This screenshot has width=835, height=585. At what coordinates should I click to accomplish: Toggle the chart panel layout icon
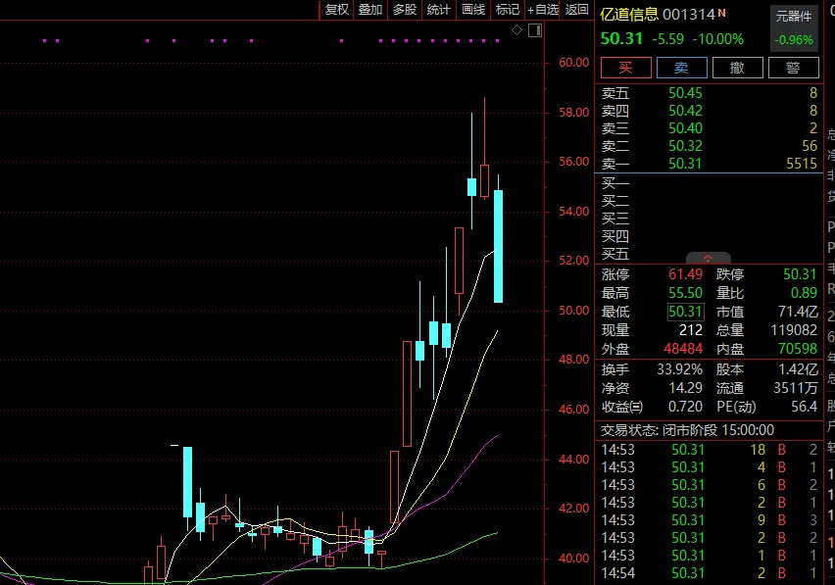(534, 31)
